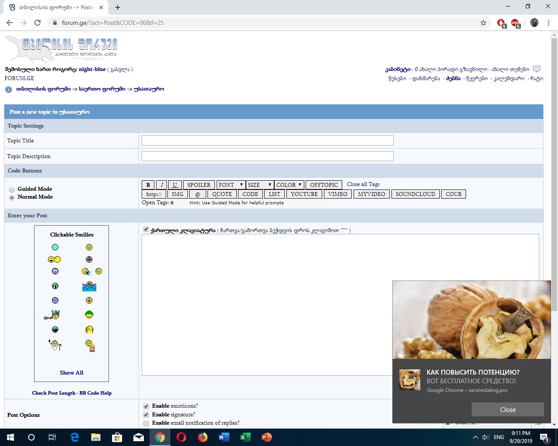Open the ჩატი navigation link
The height and width of the screenshot is (446, 558).
pos(537,79)
